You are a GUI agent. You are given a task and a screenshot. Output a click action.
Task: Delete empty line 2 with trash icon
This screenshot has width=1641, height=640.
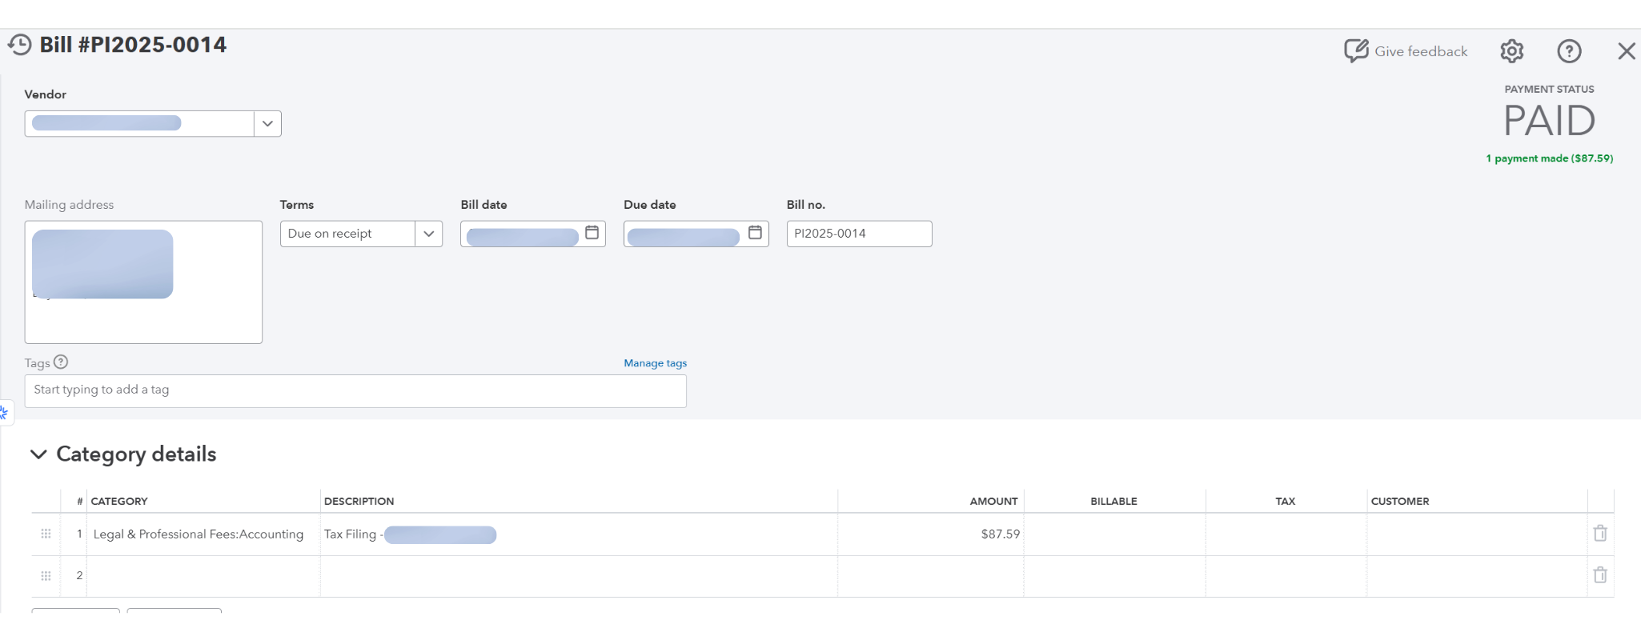point(1599,575)
